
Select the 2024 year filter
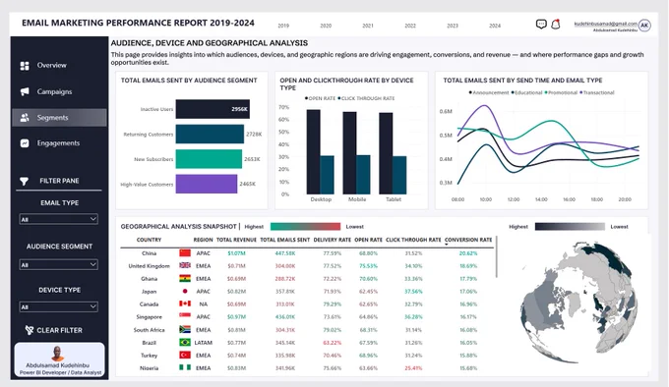(x=495, y=26)
